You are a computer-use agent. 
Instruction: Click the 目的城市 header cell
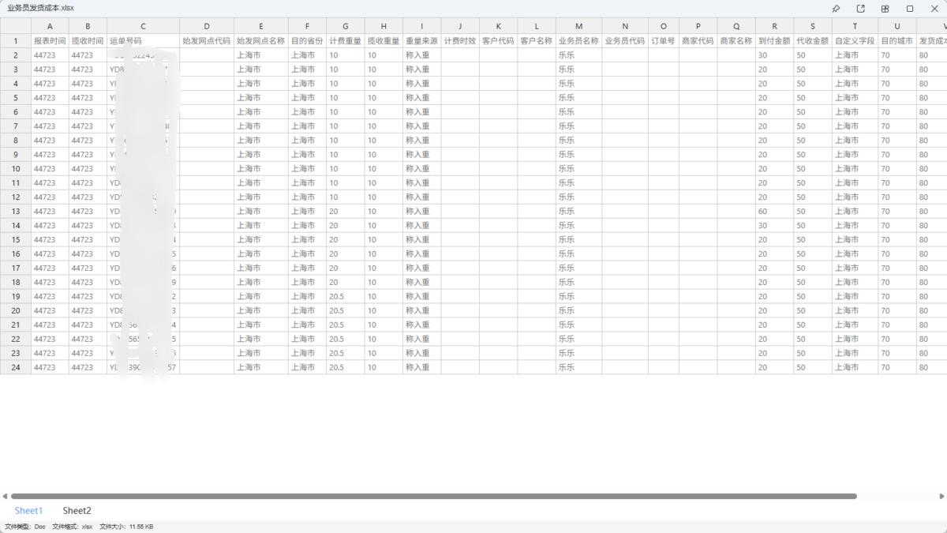[x=897, y=40]
